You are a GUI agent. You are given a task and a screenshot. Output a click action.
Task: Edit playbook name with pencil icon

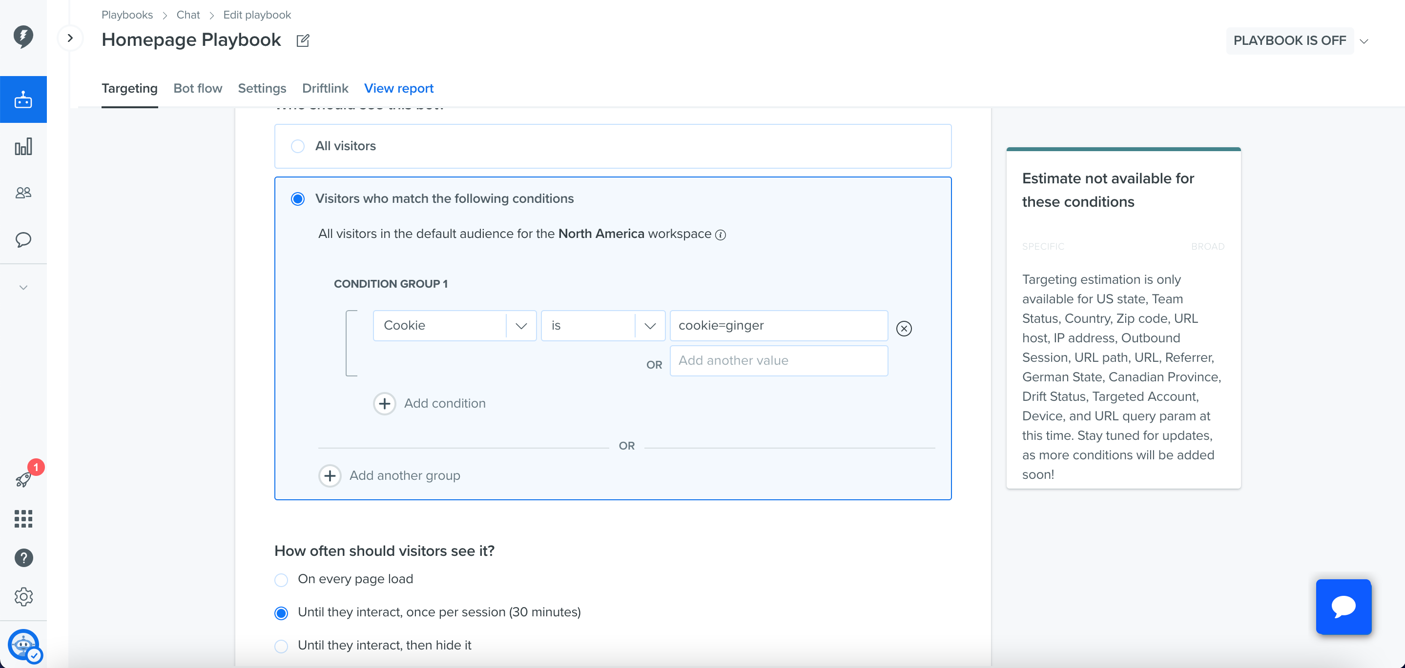click(303, 40)
